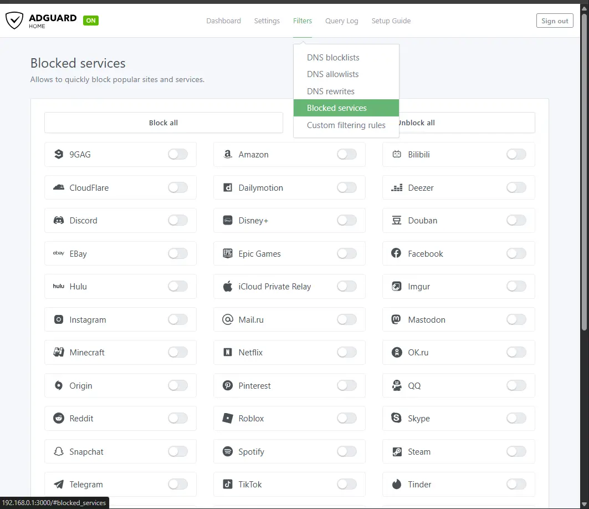Enable the Tinder block switch

pos(516,484)
